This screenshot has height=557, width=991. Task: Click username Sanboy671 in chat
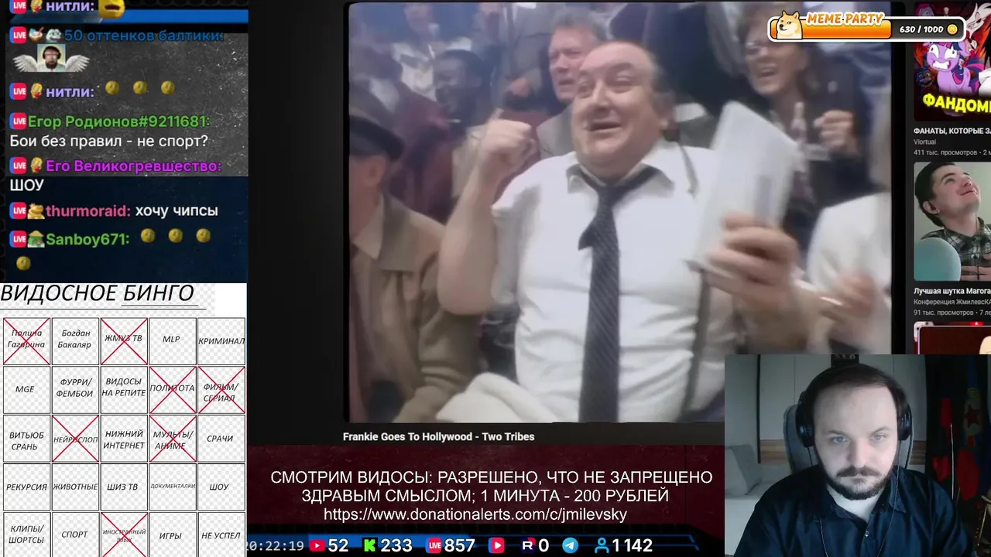pos(87,239)
